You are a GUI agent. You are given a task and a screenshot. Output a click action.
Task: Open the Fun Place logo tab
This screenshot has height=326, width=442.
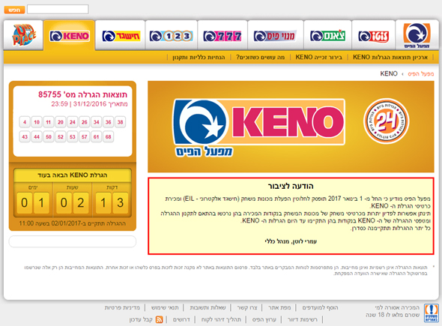point(23,35)
